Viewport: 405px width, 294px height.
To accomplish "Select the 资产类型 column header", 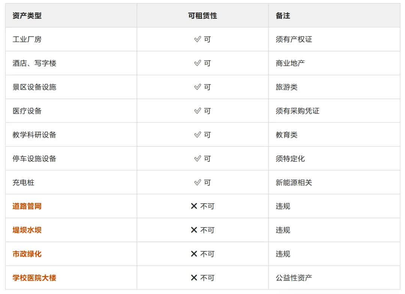I will click(71, 15).
